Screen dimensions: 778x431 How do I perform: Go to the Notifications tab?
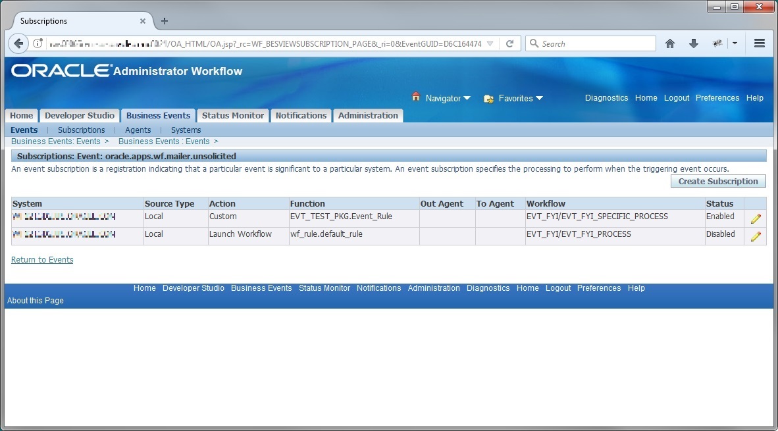click(x=301, y=116)
